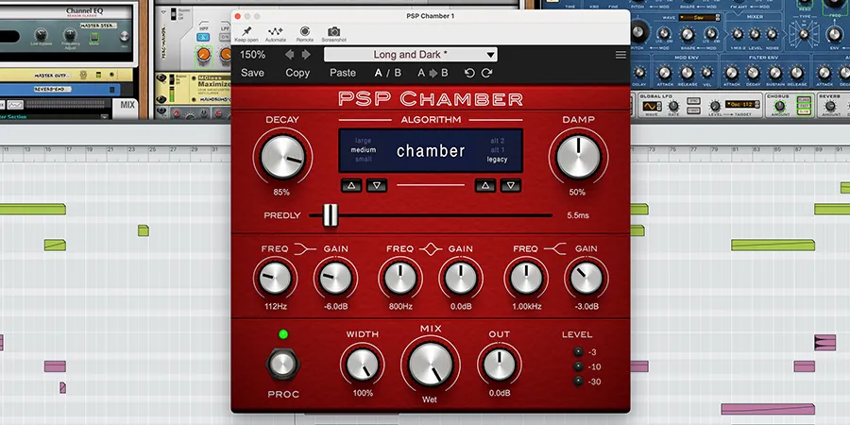Click the high shelf filter shape icon
The height and width of the screenshot is (425, 850).
[x=555, y=248]
